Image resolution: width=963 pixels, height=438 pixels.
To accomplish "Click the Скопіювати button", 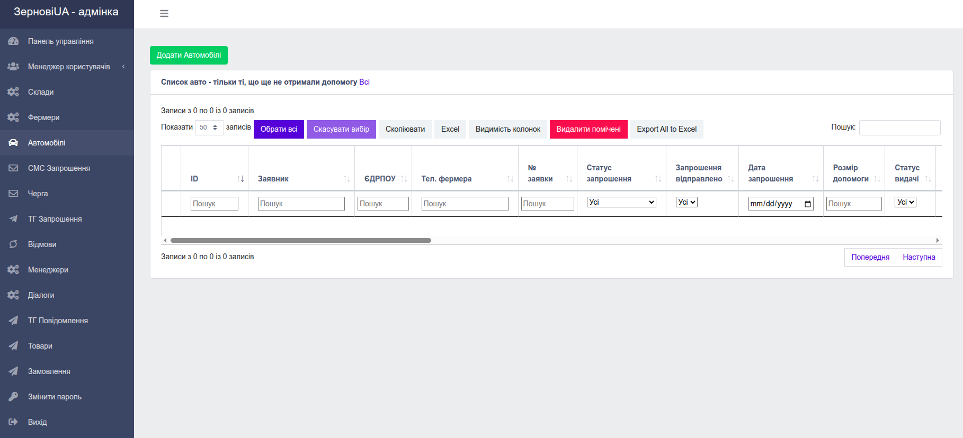I will tap(405, 129).
